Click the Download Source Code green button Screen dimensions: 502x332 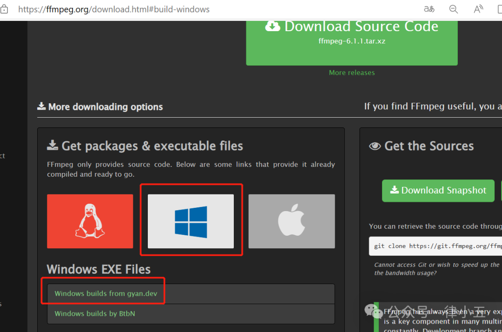351,43
